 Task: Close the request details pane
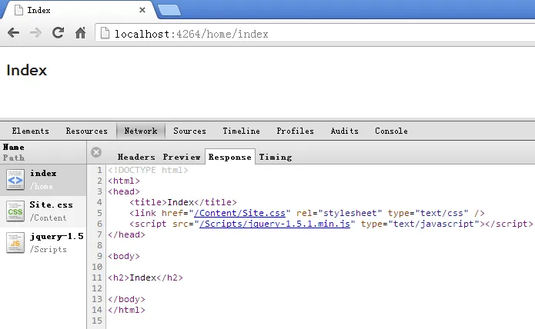(x=96, y=152)
